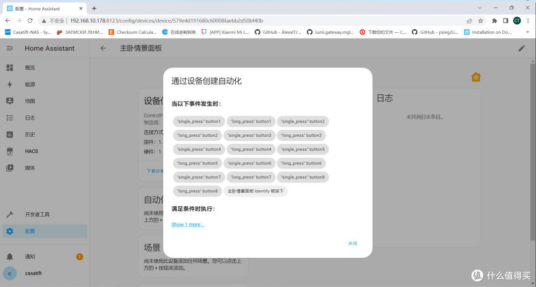536x287 pixels.
Task: Select "long_press" button3 trigger
Action: [x=301, y=135]
